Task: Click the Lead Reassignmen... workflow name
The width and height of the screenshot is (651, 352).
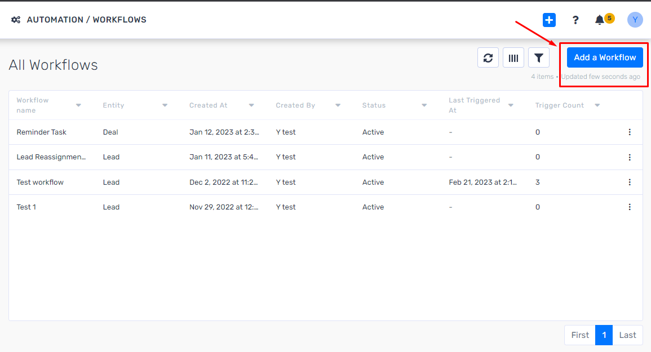Action: click(51, 157)
